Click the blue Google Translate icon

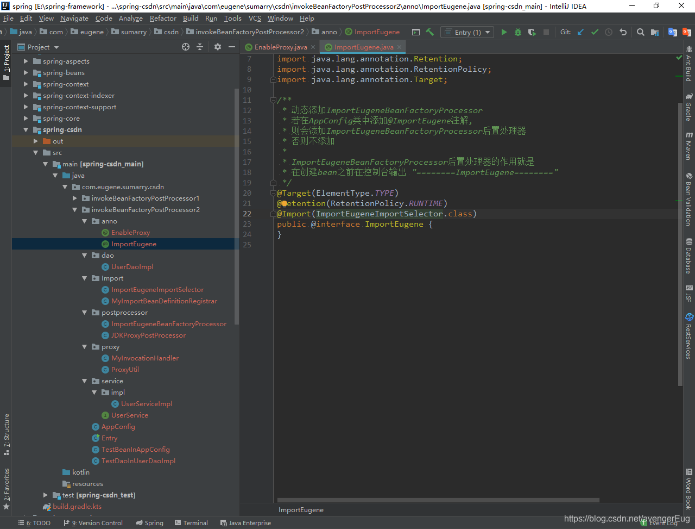click(673, 32)
